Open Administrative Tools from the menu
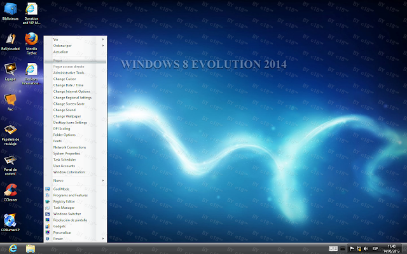 coord(75,73)
